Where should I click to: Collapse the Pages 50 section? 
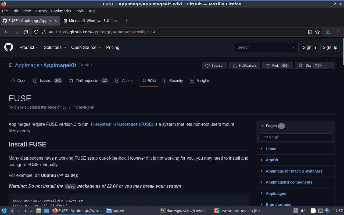[263, 126]
